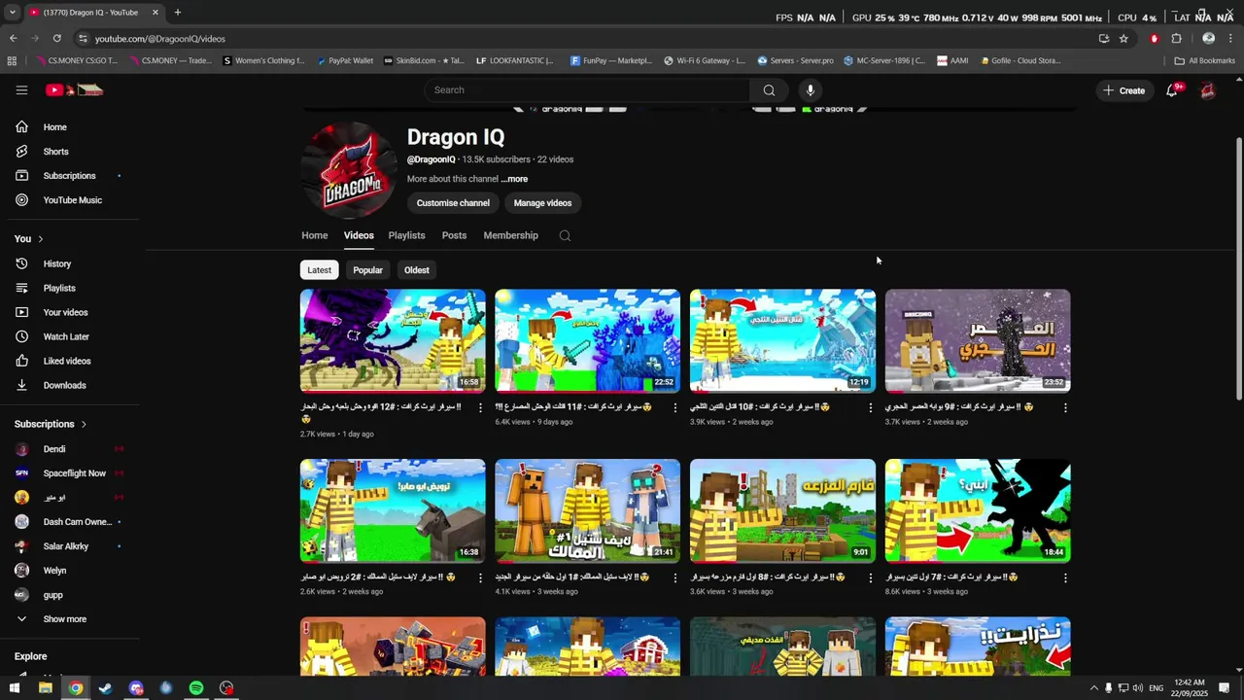Open the account avatar menu
Image resolution: width=1244 pixels, height=700 pixels.
[x=1208, y=90]
